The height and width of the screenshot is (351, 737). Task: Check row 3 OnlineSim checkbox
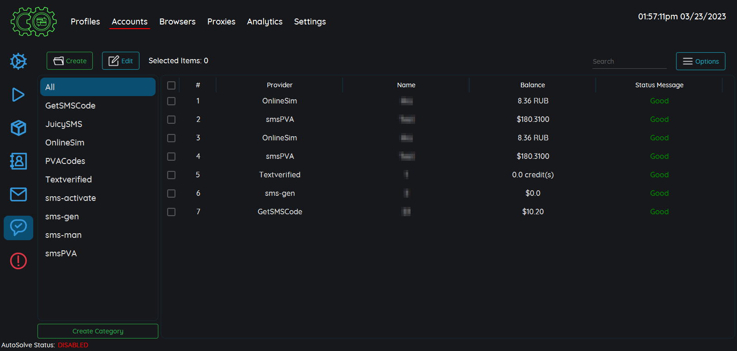pyautogui.click(x=171, y=138)
